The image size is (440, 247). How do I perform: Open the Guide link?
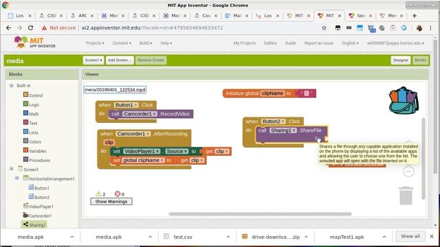coord(290,43)
